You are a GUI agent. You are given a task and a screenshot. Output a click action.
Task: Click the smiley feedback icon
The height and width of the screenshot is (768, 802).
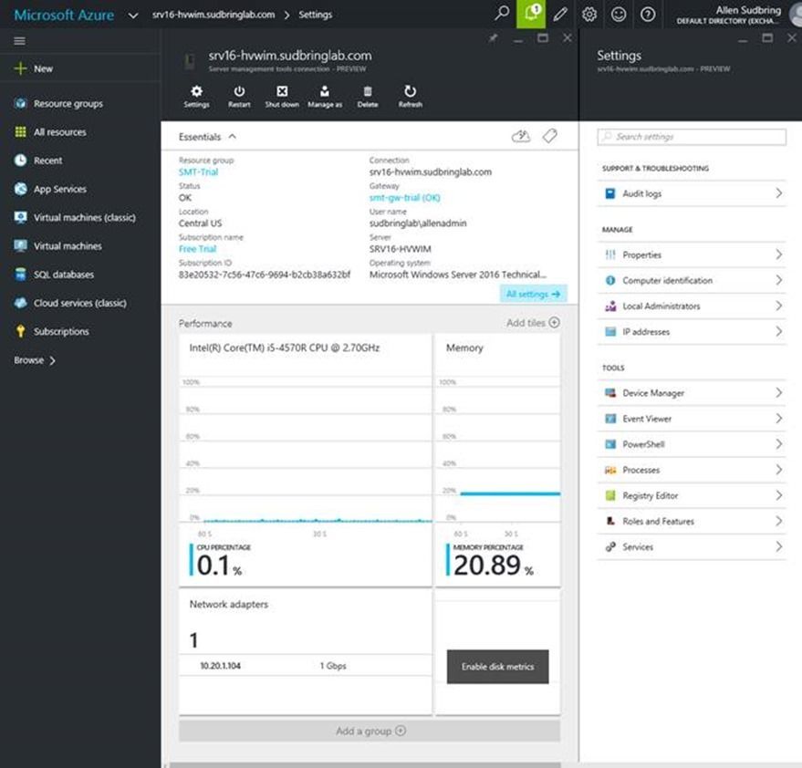[x=619, y=14]
